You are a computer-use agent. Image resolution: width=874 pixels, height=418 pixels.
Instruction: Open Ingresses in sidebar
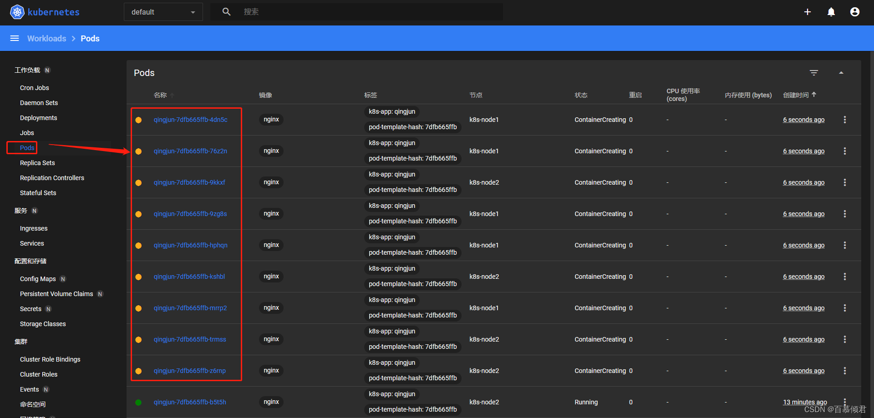click(34, 228)
